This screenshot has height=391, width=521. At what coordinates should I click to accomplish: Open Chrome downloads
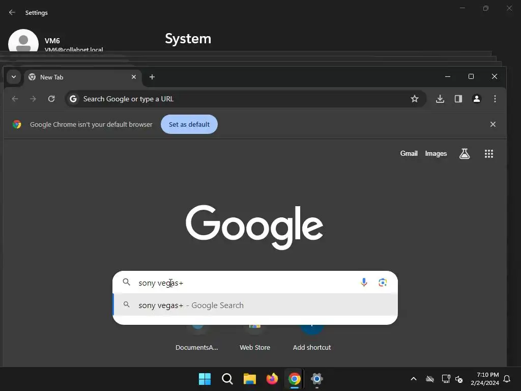(x=440, y=99)
